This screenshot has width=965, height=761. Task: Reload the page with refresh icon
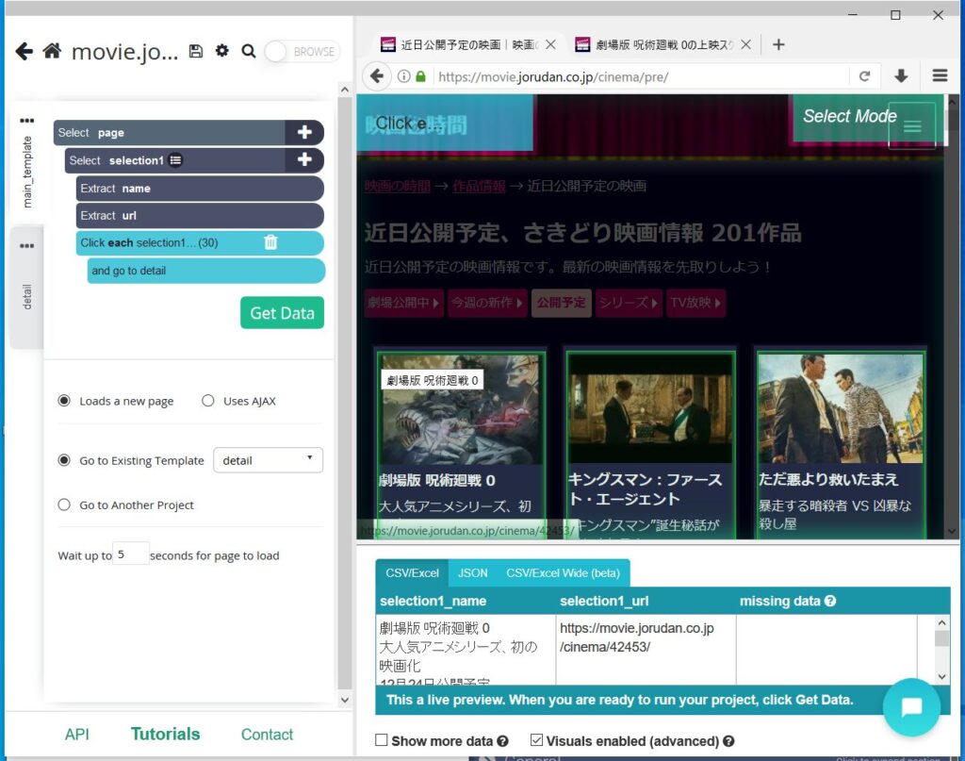click(x=865, y=76)
